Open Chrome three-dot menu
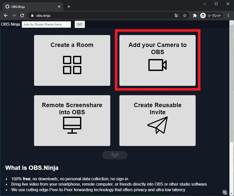Image resolution: width=234 pixels, height=196 pixels. coord(228,15)
